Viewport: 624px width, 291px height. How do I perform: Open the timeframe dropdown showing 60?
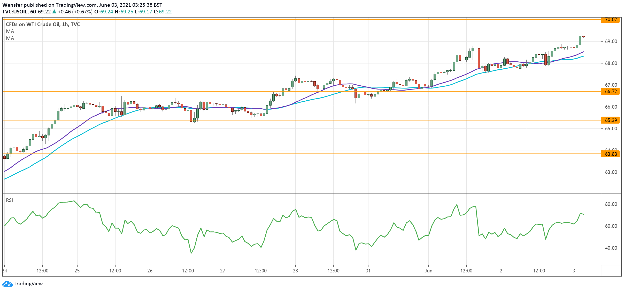(x=33, y=11)
